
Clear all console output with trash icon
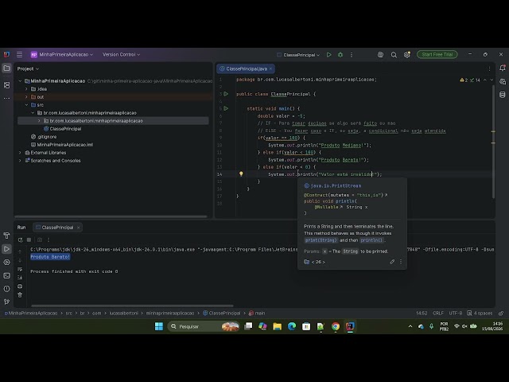20,294
